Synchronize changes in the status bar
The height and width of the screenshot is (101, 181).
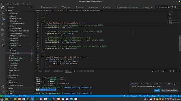[13, 96]
